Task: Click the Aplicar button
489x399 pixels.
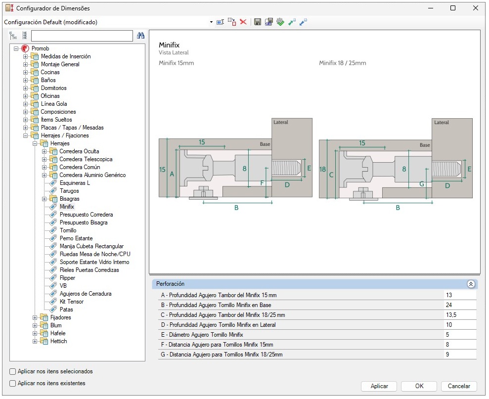Action: pos(379,386)
